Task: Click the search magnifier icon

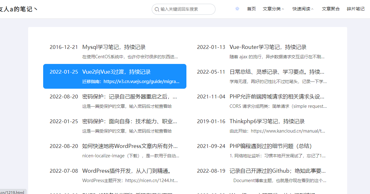Action: tap(157, 9)
